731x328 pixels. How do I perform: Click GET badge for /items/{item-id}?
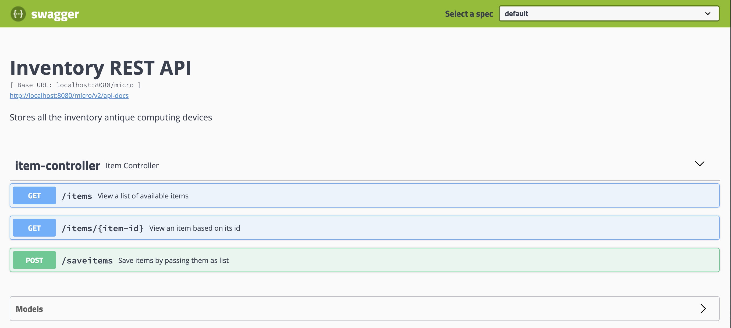(x=34, y=228)
